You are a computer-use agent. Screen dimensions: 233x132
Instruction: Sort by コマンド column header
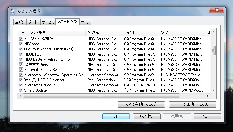(140, 32)
